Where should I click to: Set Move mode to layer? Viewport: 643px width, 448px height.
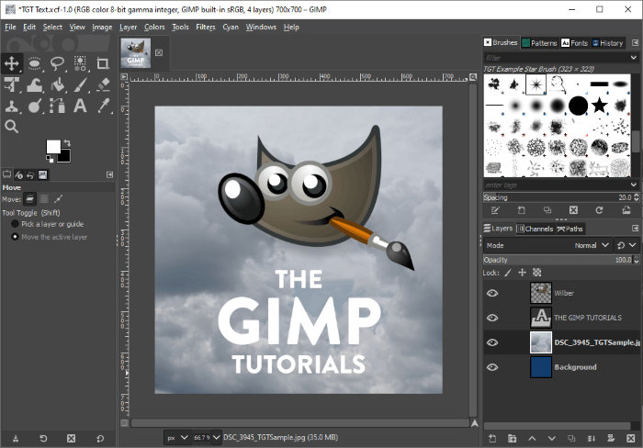click(29, 199)
